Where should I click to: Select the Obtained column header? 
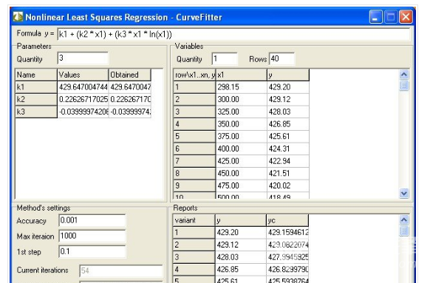click(x=130, y=75)
